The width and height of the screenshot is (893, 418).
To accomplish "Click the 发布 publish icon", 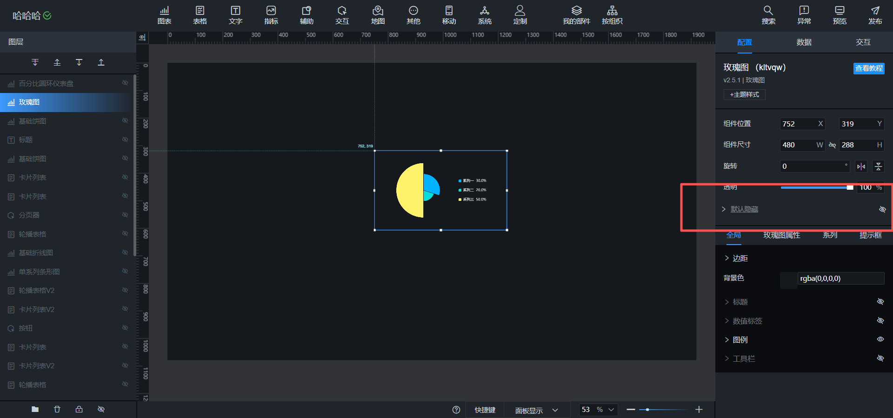I will click(875, 15).
